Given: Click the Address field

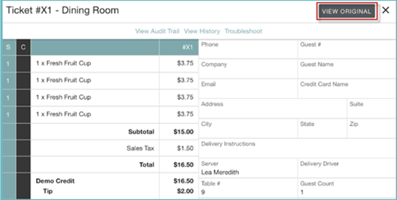Looking at the screenshot, I should [272, 108].
